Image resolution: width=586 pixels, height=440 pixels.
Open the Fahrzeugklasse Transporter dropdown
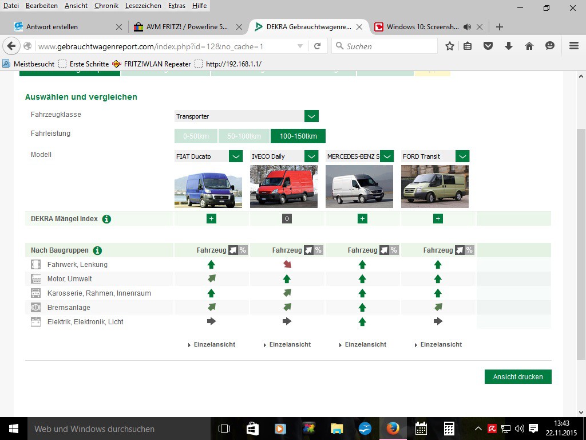[311, 116]
